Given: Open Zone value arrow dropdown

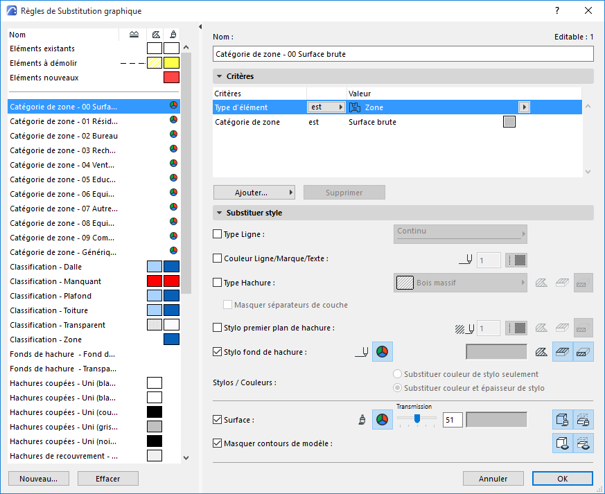Looking at the screenshot, I should (524, 107).
